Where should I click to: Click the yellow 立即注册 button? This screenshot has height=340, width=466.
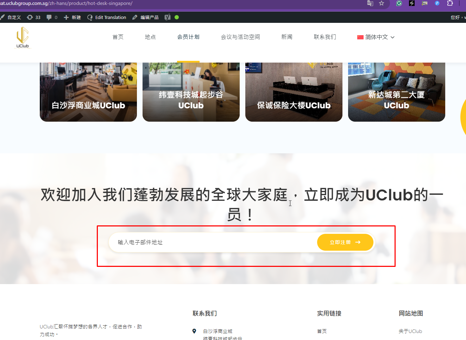click(345, 242)
